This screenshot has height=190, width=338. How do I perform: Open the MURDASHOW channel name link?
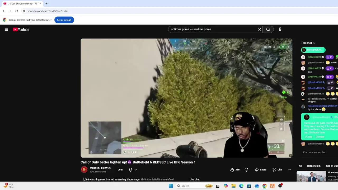pos(98,168)
